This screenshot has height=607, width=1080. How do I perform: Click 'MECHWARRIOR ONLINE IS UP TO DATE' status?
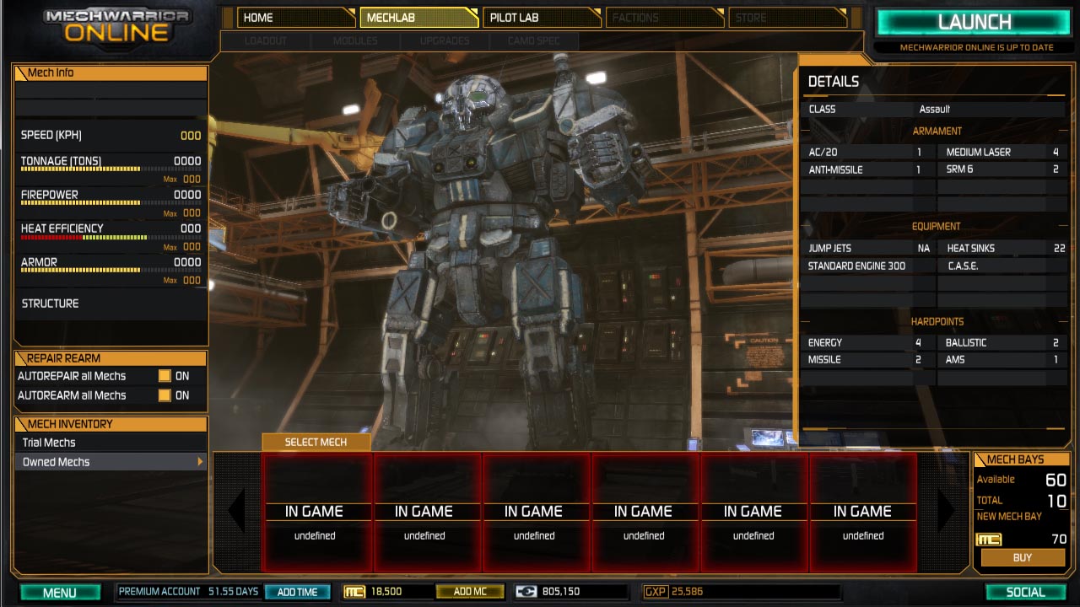(976, 48)
